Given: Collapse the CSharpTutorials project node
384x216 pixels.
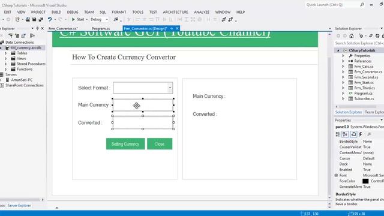Looking at the screenshot, I should pos(338,50).
